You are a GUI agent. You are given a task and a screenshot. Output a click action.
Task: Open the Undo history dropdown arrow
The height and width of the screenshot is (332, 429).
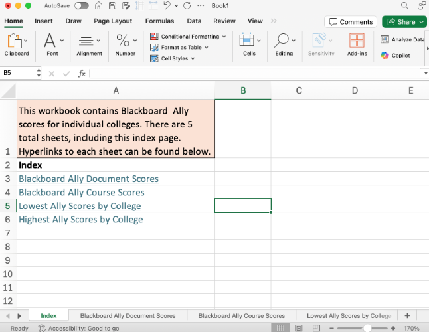click(177, 6)
